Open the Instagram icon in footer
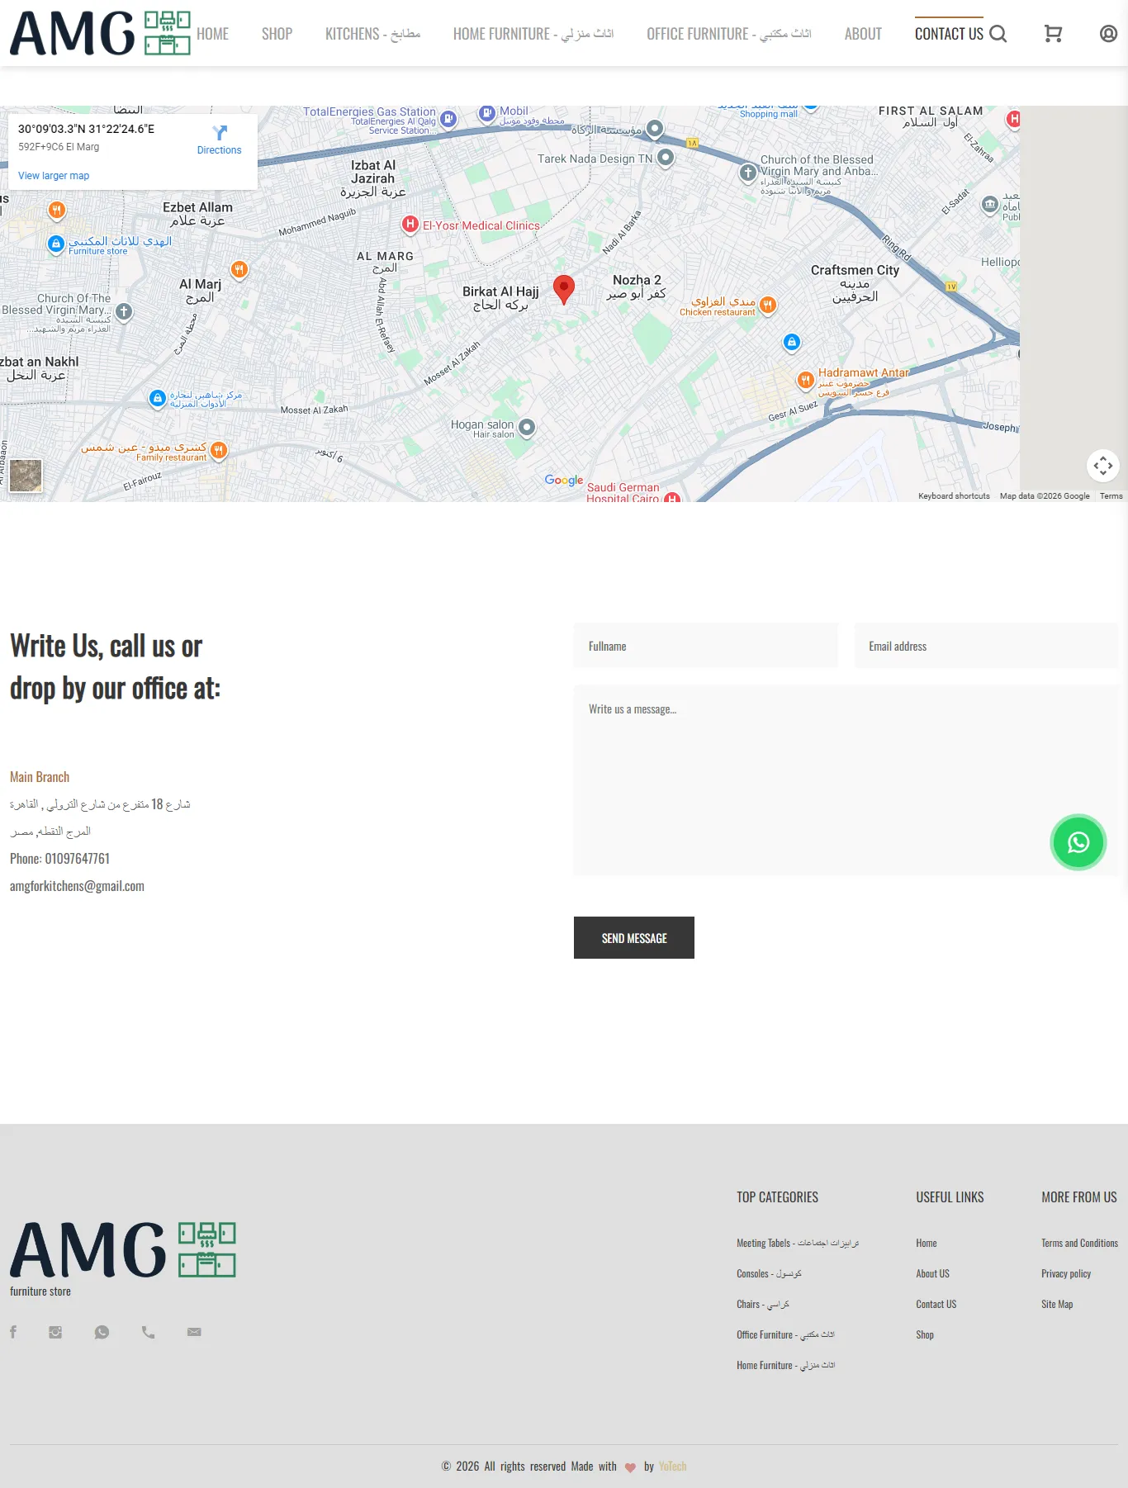Viewport: 1128px width, 1488px height. [x=55, y=1332]
